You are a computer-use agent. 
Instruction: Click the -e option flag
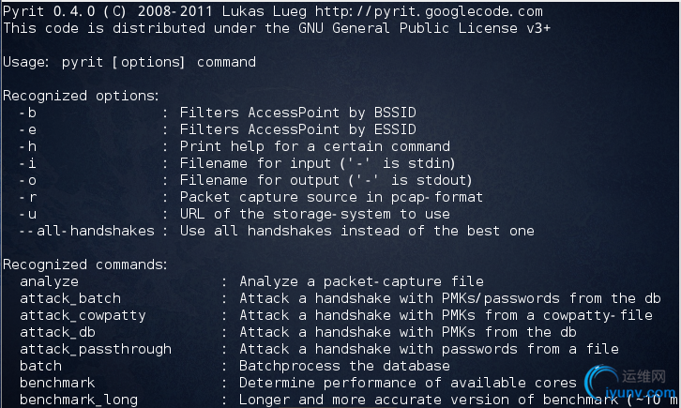28,129
